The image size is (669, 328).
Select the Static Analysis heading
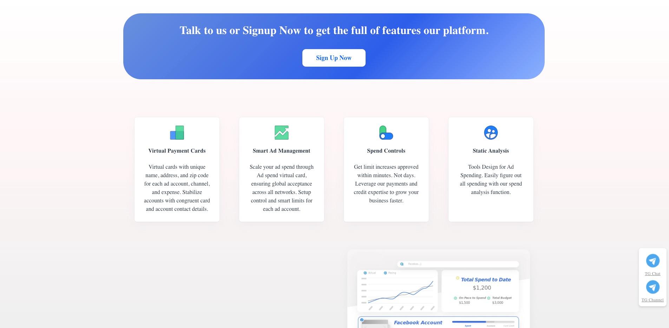coord(491,151)
